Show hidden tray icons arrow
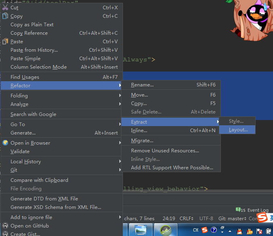Screen dimensions: 273x236 pos(230,231)
